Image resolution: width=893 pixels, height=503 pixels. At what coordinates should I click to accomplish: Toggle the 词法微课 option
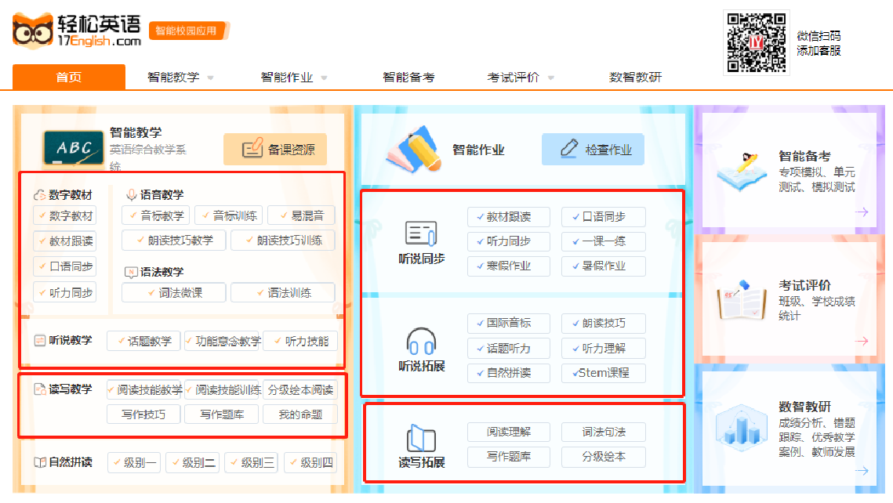174,293
